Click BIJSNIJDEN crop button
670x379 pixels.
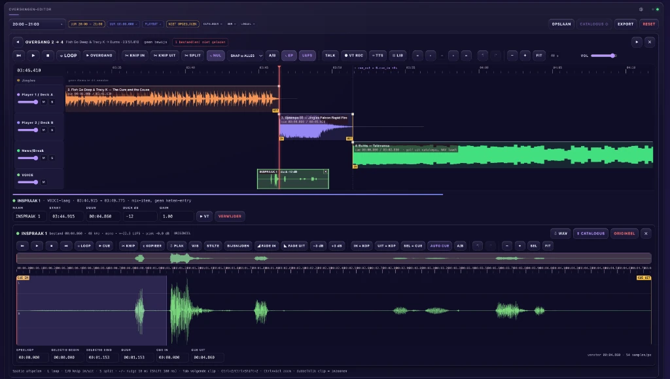238,246
